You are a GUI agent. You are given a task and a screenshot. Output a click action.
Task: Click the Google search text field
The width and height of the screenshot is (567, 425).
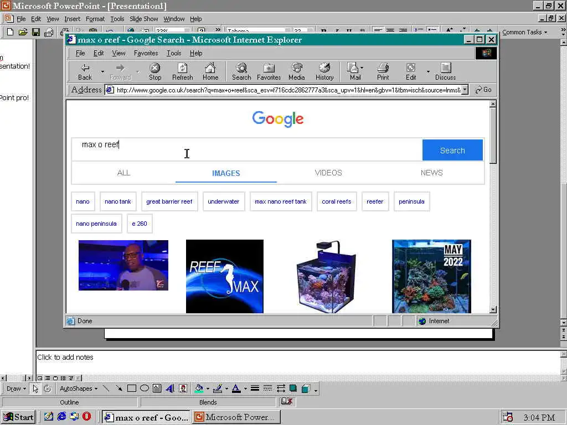247,149
